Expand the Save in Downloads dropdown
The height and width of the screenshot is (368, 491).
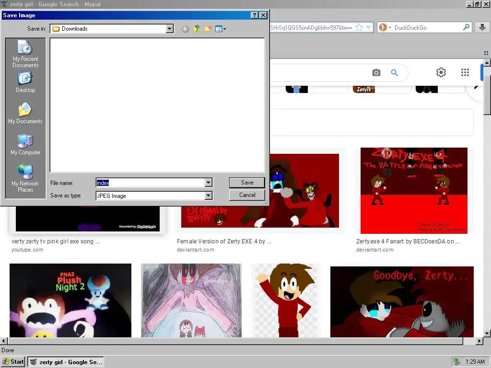[170, 29]
